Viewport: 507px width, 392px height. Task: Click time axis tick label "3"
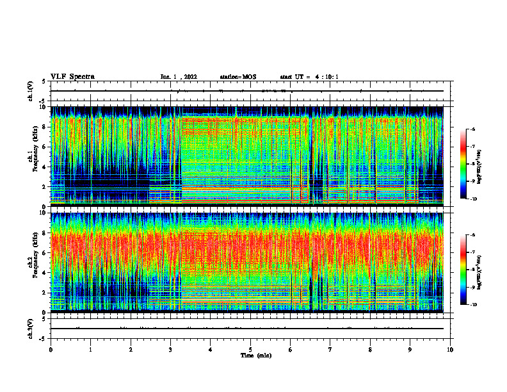pos(170,350)
